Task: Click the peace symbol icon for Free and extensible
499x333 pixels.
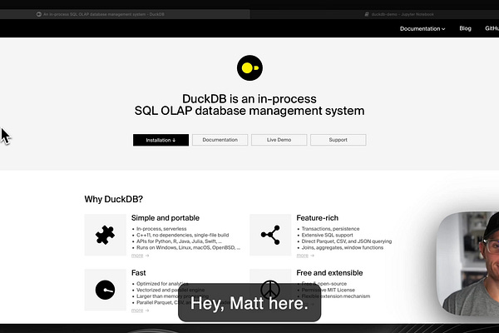Action: coord(270,290)
